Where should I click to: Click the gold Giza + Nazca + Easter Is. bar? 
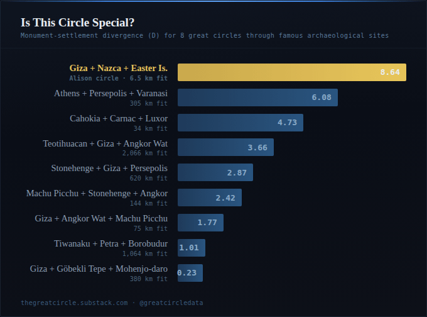pyautogui.click(x=291, y=72)
